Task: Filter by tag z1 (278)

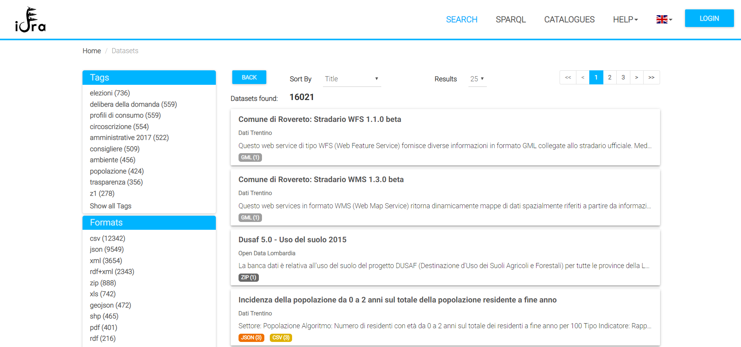Action: pyautogui.click(x=102, y=193)
